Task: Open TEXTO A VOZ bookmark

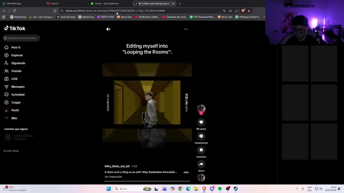Action: coord(106,17)
